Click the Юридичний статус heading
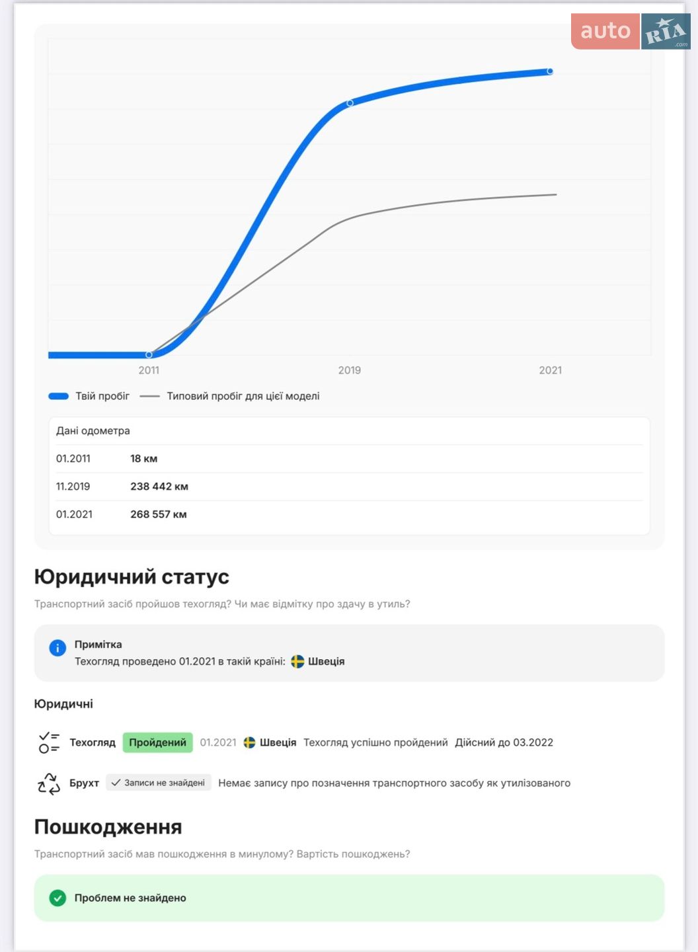698x952 pixels. tap(132, 576)
